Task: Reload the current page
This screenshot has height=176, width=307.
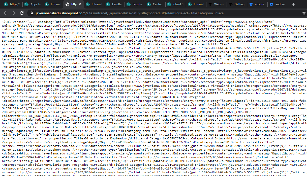Action: (x=21, y=13)
